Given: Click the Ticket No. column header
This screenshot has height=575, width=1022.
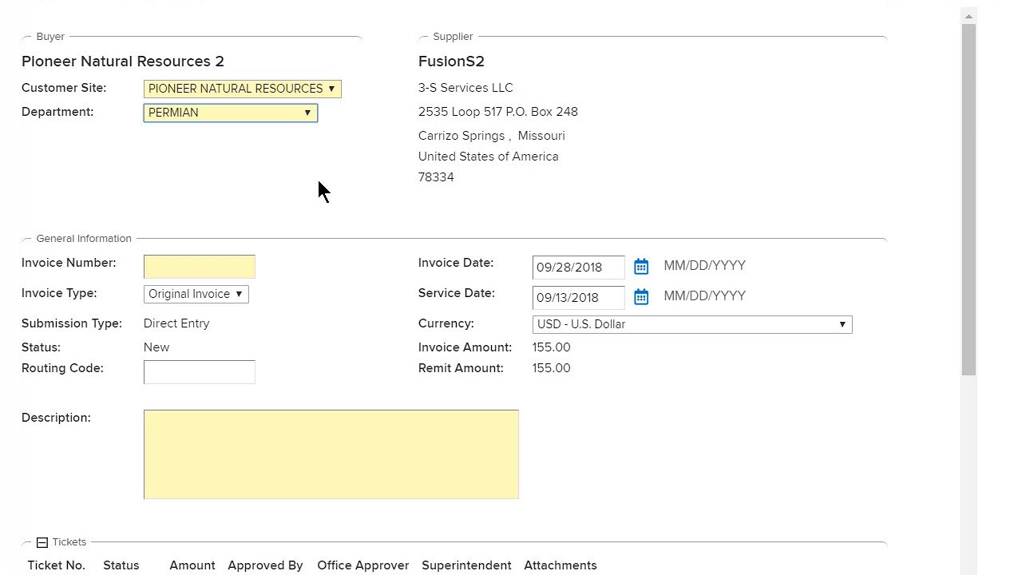Looking at the screenshot, I should click(56, 565).
